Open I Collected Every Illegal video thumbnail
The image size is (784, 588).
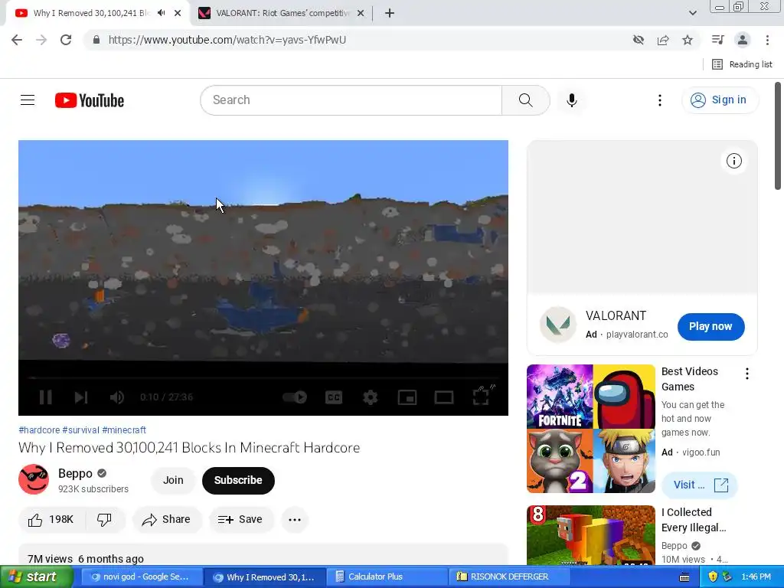click(x=590, y=535)
